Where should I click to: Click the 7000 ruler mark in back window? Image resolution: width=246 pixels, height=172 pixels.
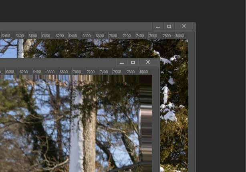[x=113, y=36]
